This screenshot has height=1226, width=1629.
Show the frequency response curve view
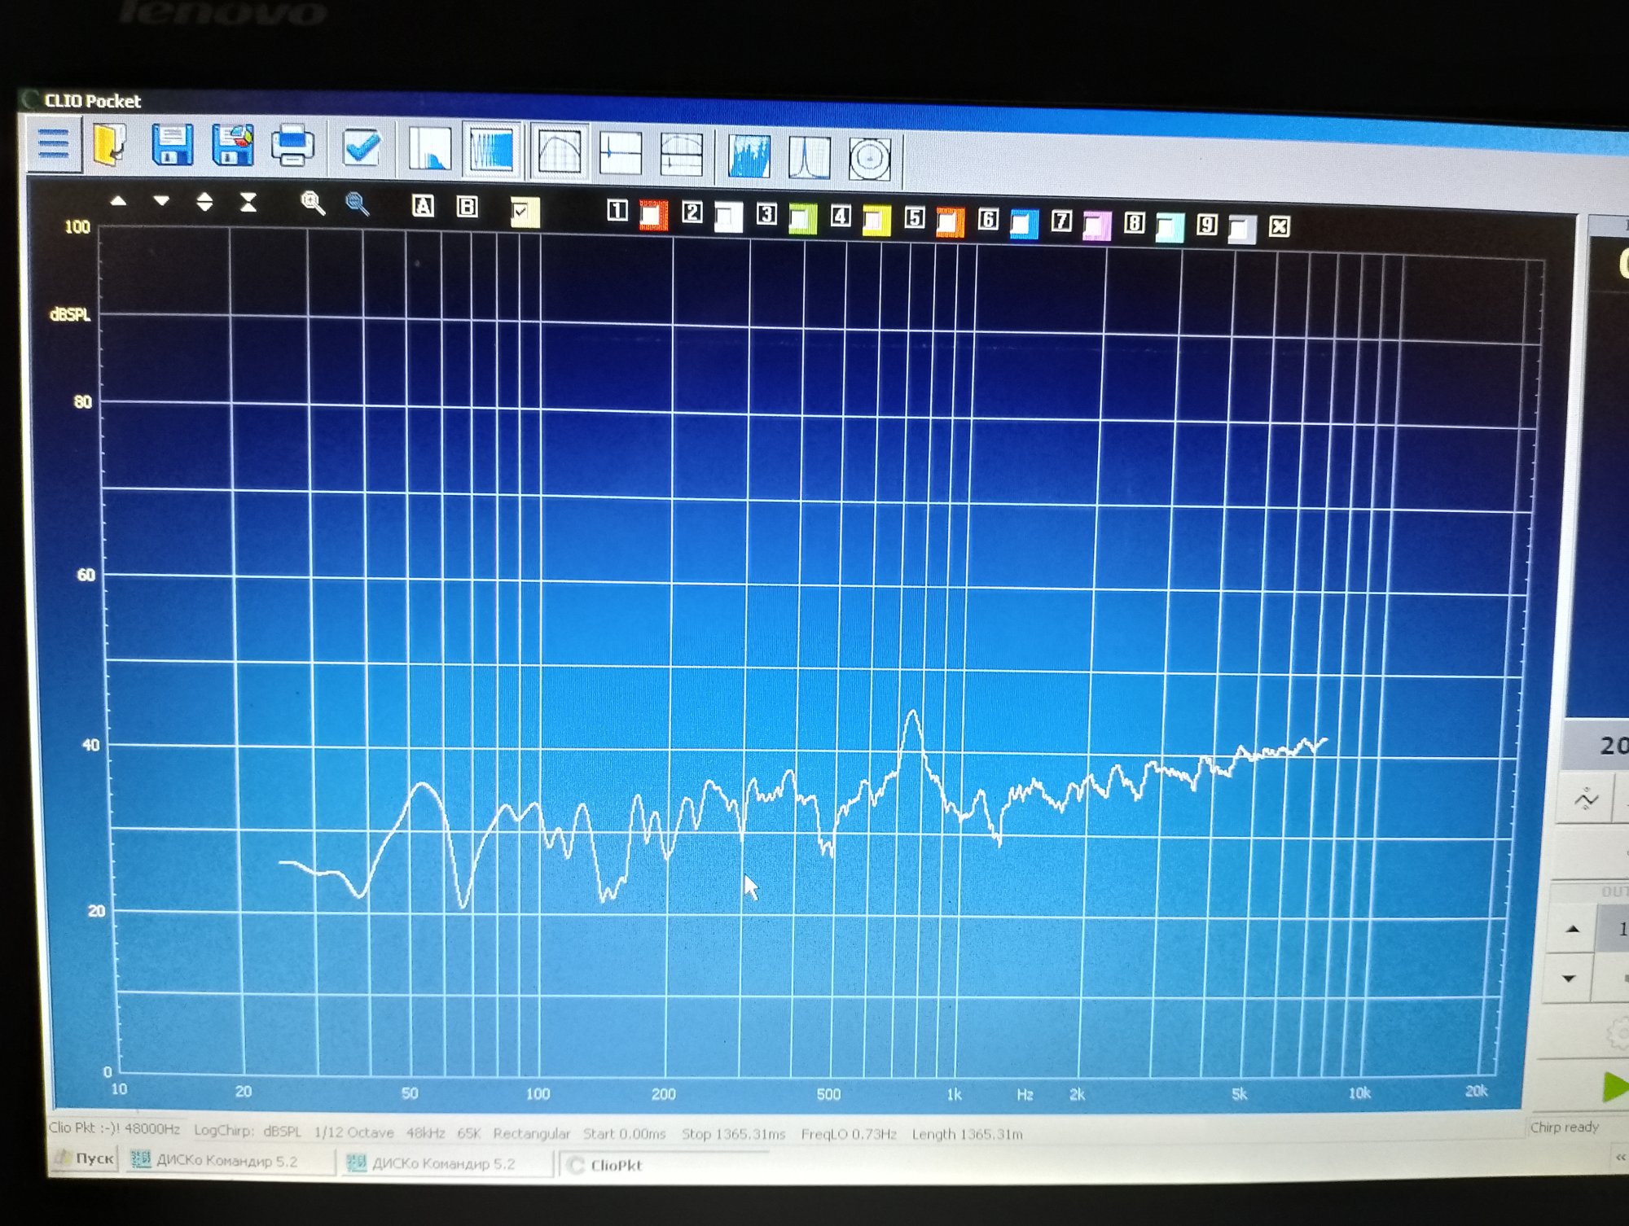coord(560,151)
